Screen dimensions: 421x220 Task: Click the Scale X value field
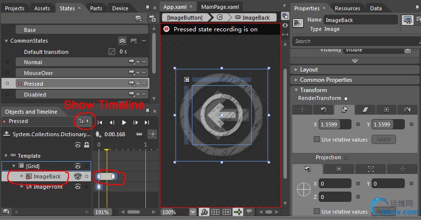335,124
